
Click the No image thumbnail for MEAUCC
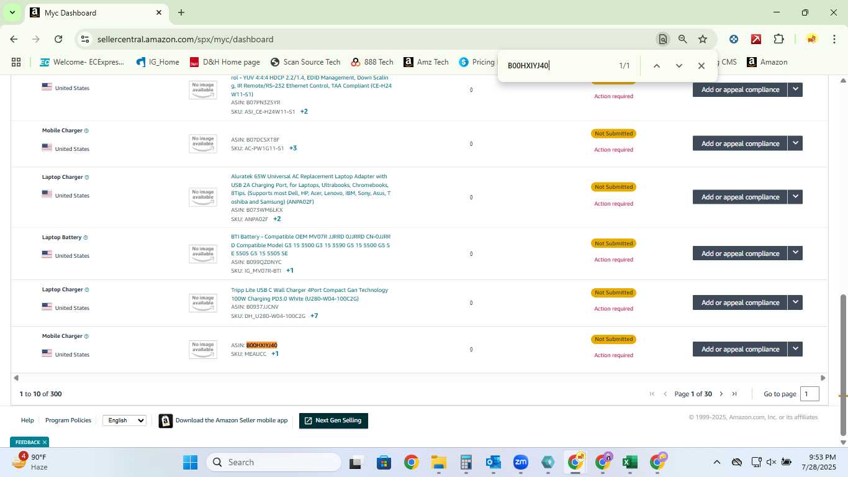pyautogui.click(x=203, y=349)
